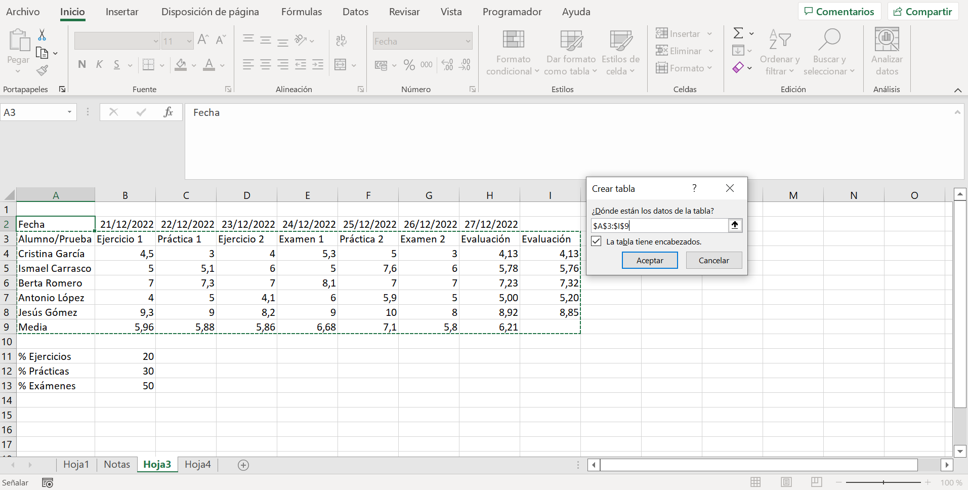Click the Copy format paintbrush icon
This screenshot has height=490, width=968.
43,70
